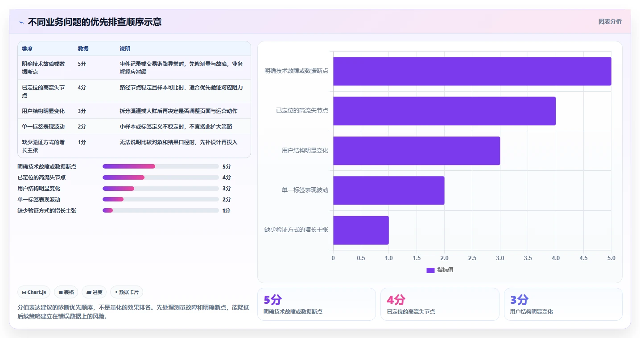640x338 pixels.
Task: Click the 明确技术故障或数据断点 progress bar
Action: (x=161, y=166)
